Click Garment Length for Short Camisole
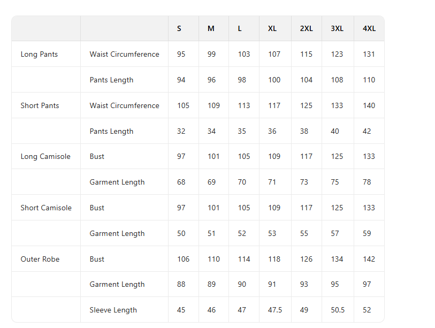Viewport: 435px width, 328px height. pyautogui.click(x=117, y=233)
